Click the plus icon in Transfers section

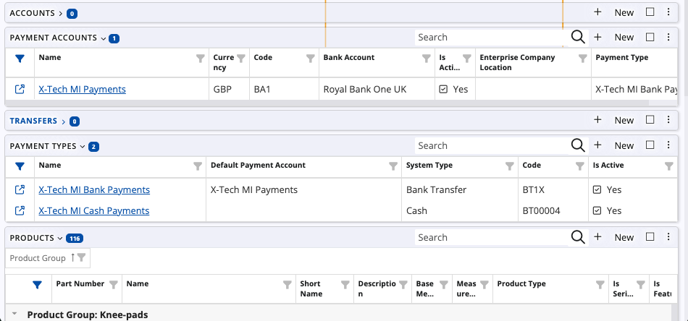pyautogui.click(x=597, y=120)
